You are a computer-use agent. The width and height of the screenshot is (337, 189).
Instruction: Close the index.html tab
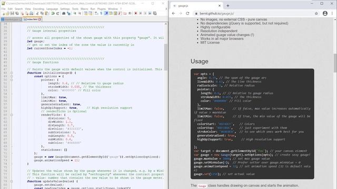tap(40, 19)
